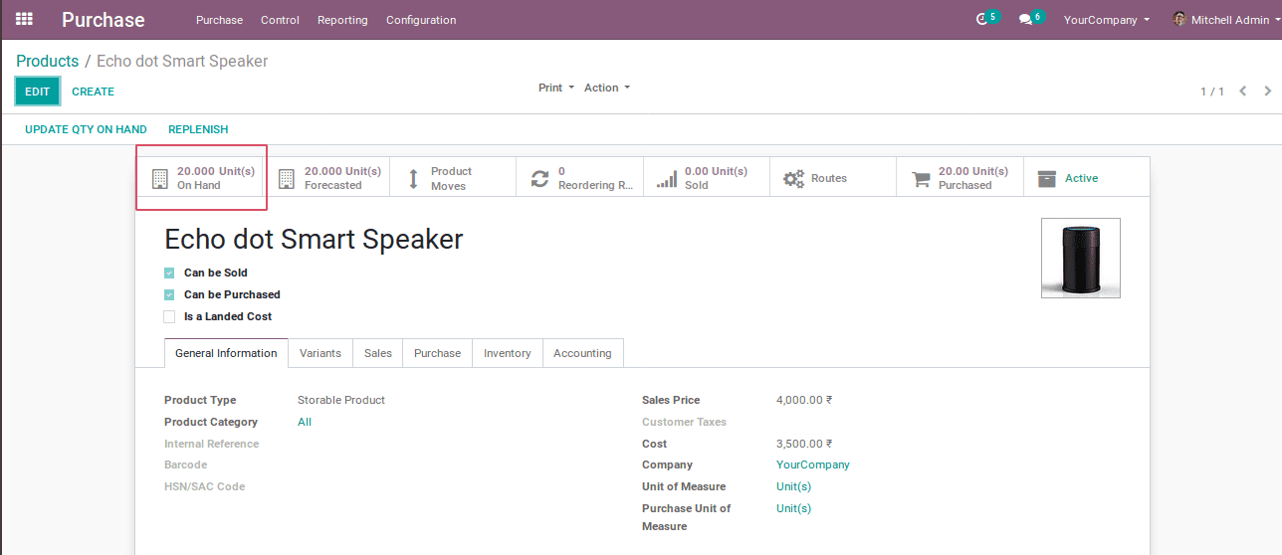The image size is (1282, 555).
Task: Click the Routes gears icon
Action: tap(793, 179)
